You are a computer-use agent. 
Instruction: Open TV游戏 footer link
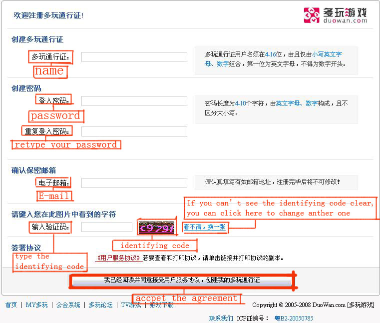(131, 305)
